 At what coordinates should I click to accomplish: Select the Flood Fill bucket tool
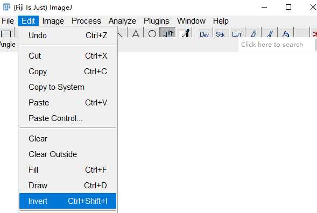286,33
